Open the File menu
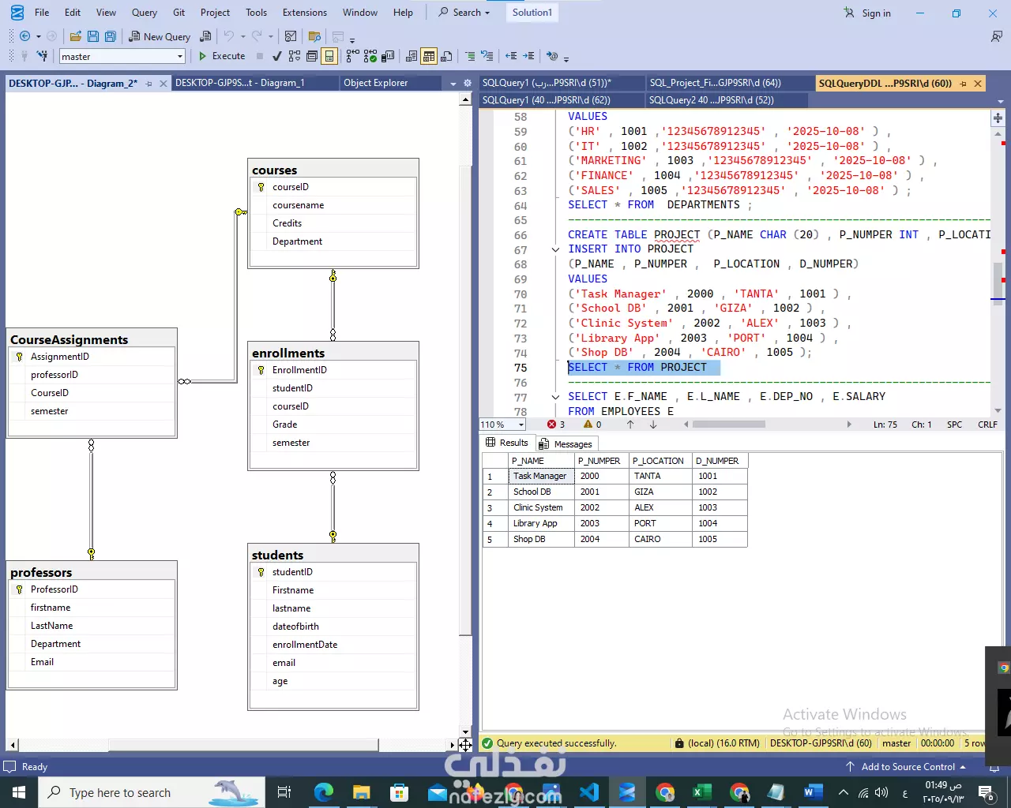The image size is (1011, 808). 42,13
